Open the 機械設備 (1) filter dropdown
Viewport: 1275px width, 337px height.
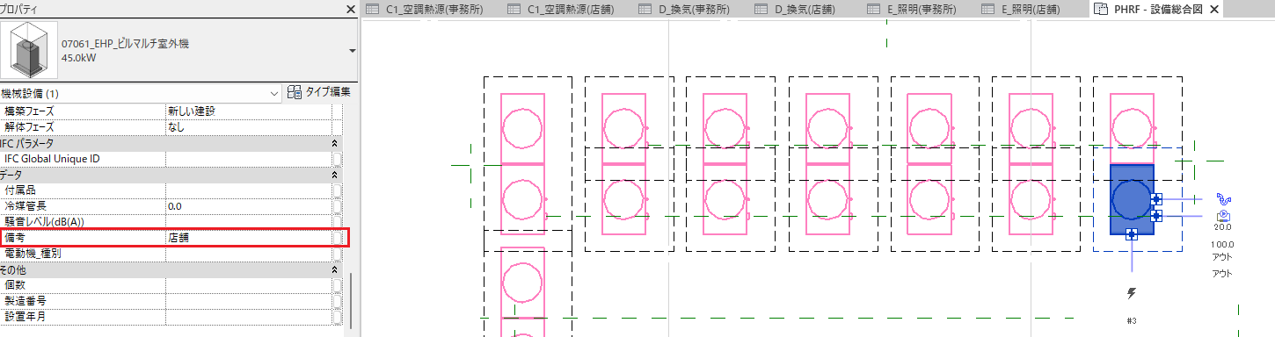[x=274, y=93]
